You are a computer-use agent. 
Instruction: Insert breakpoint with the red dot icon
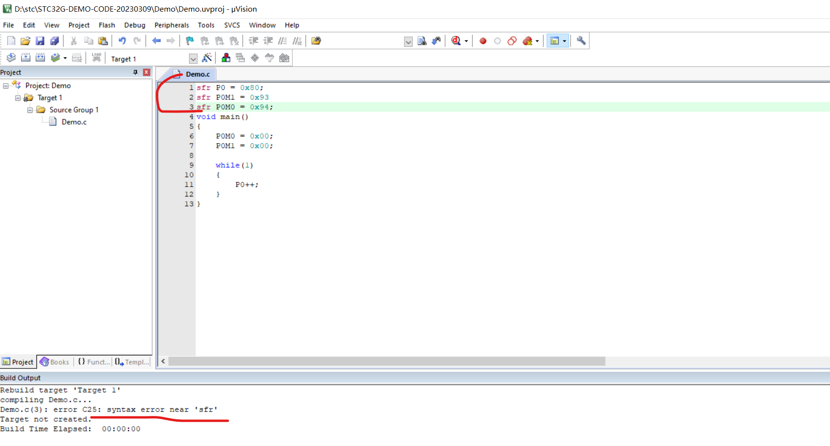pyautogui.click(x=483, y=41)
